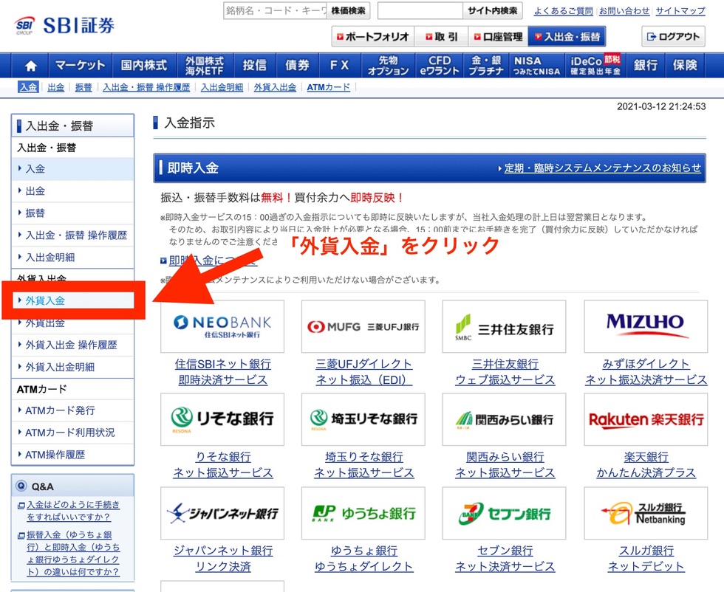This screenshot has width=724, height=592.
Task: Click the SBI証券 logo
Action: (x=64, y=25)
